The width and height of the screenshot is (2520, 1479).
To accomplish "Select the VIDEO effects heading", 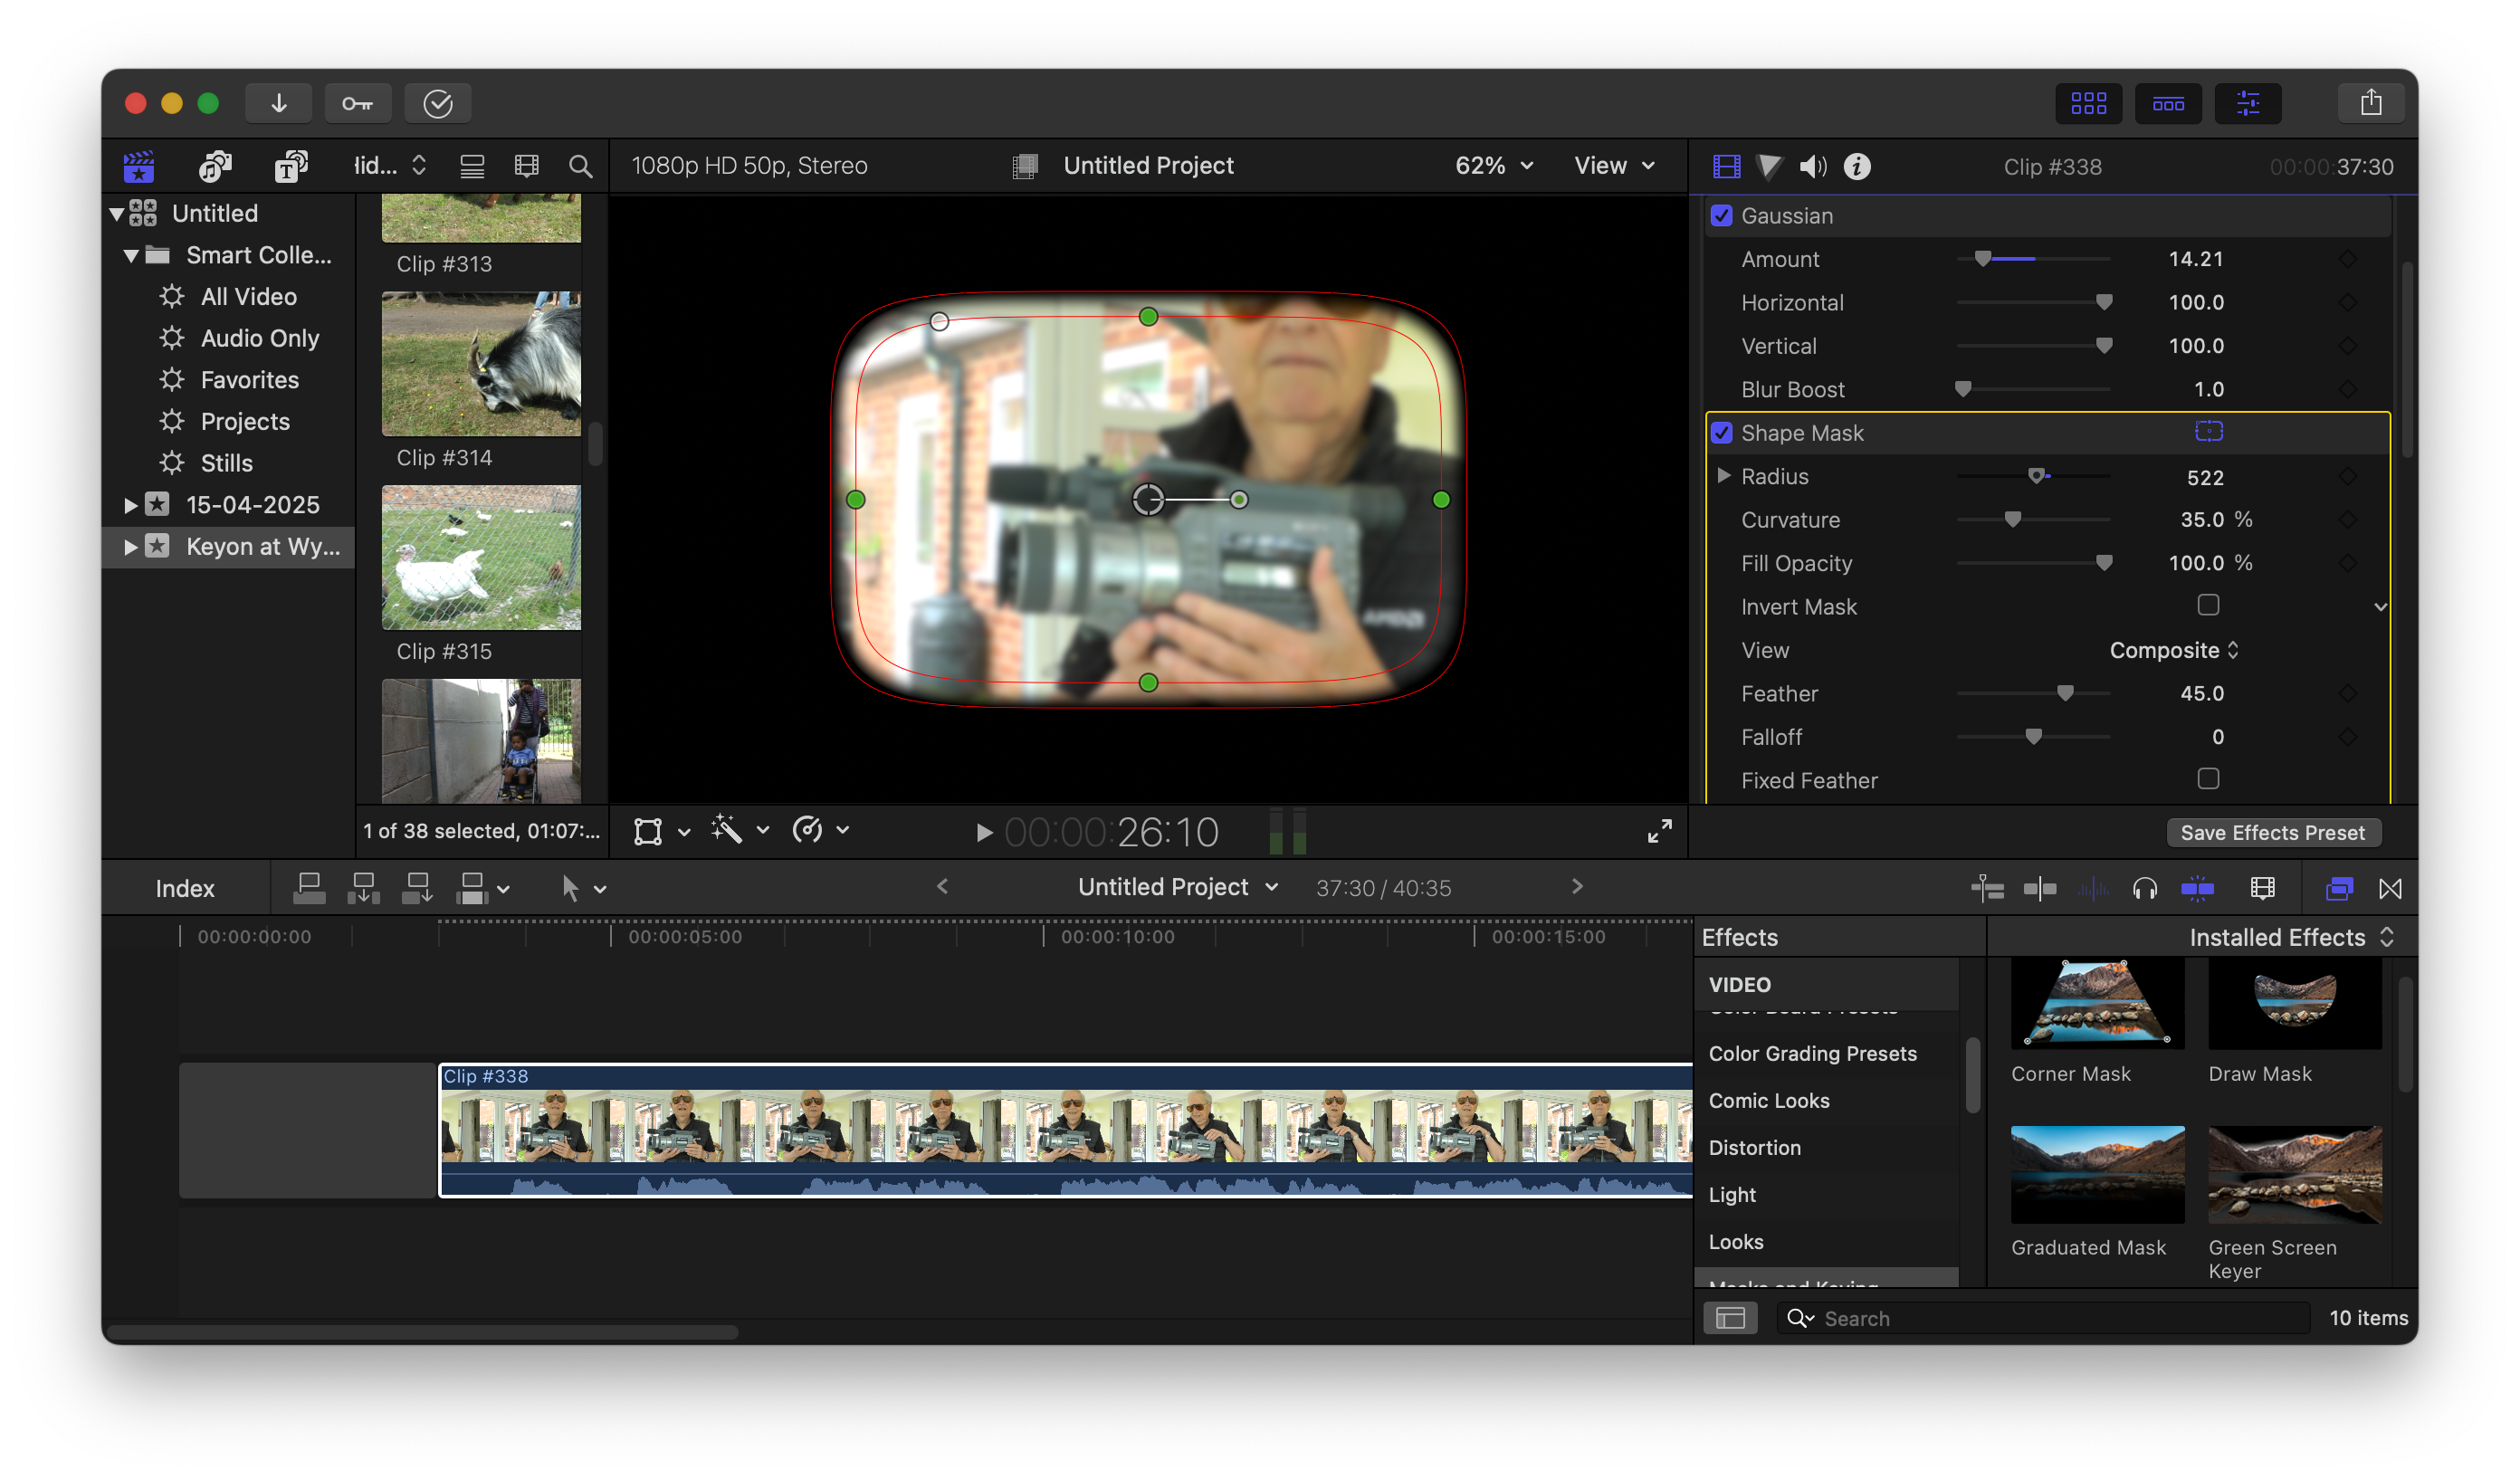I will click(x=1739, y=984).
